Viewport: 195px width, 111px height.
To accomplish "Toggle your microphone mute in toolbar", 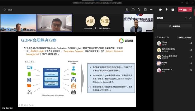I will [x=167, y=9].
